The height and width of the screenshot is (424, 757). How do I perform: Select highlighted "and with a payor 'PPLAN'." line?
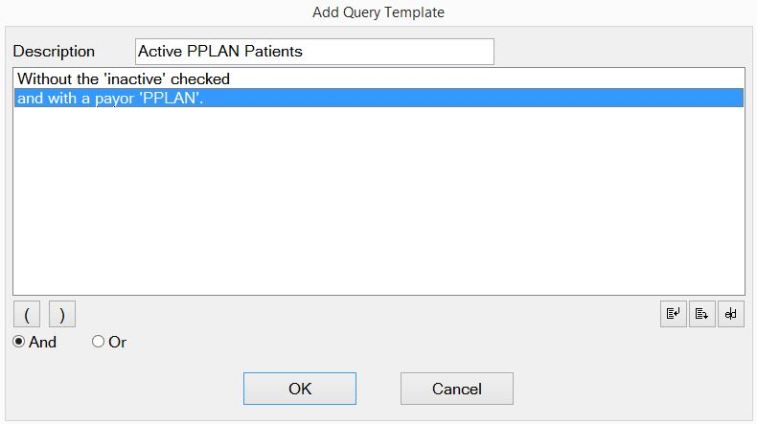(x=378, y=98)
